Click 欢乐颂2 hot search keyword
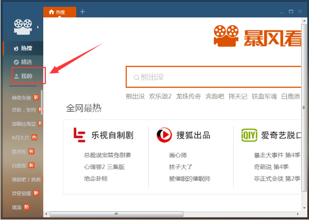The width and height of the screenshot is (309, 220). (x=160, y=96)
